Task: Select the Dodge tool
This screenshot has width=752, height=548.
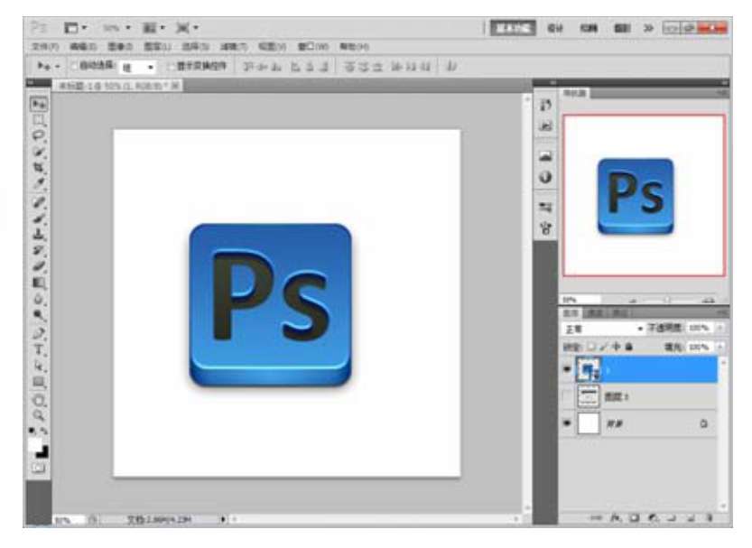Action: click(x=39, y=315)
